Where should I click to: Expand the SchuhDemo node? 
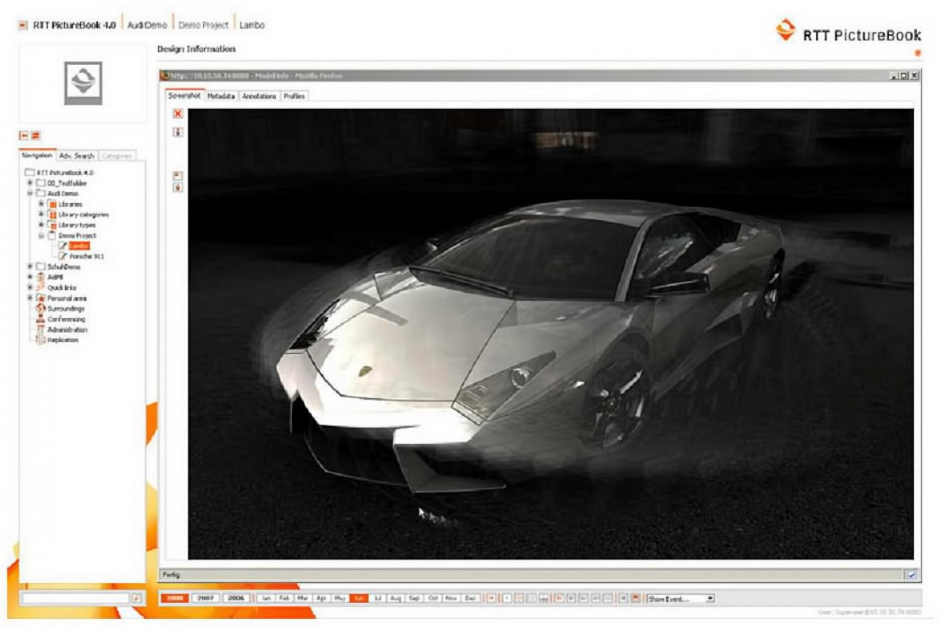[x=30, y=266]
